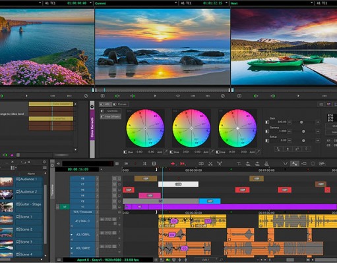Play the Next monitor clip
Screen dimensions: 337x263
point(298,96)
